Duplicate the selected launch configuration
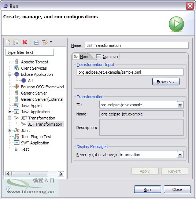This screenshot has width=196, height=199. tap(16, 42)
